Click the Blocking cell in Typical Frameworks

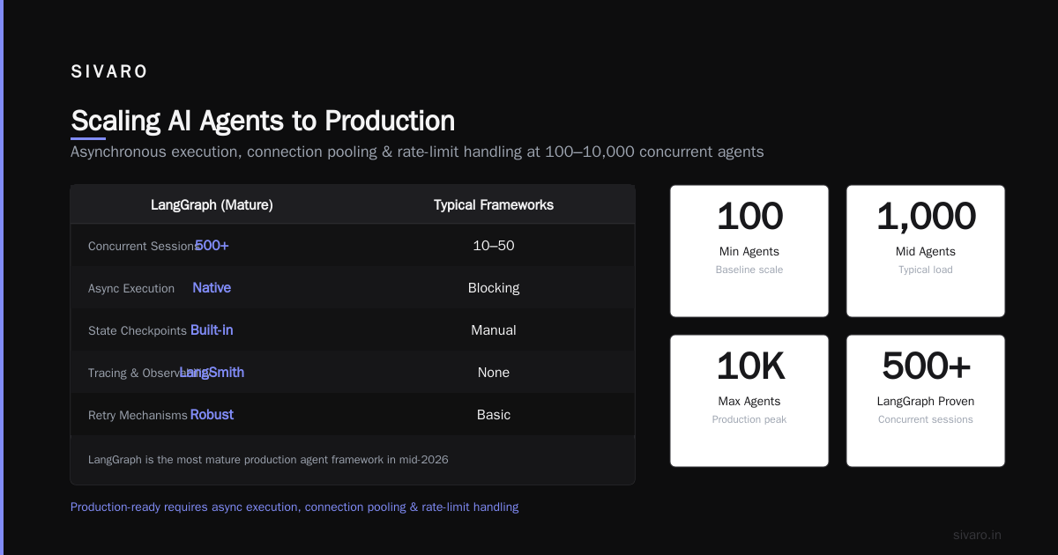coord(494,288)
